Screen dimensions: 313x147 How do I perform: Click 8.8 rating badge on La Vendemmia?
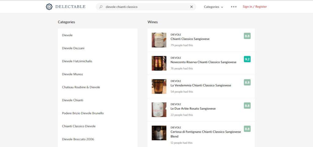[247, 82]
